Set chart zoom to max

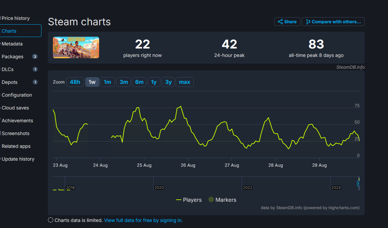coord(185,82)
